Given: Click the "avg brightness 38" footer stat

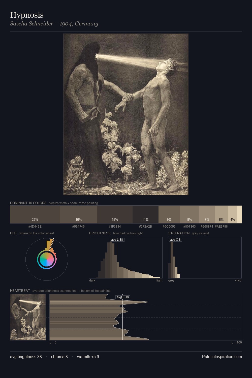Looking at the screenshot, I should 26,357.
